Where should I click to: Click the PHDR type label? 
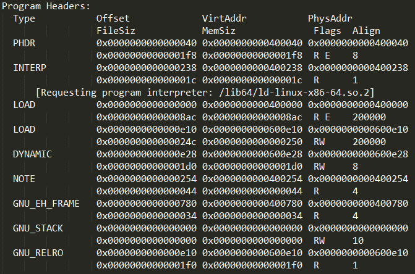click(x=24, y=43)
